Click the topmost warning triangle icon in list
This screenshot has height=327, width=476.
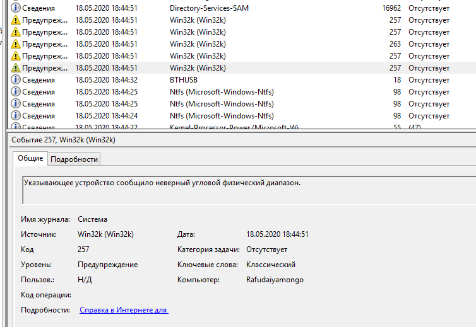click(16, 20)
